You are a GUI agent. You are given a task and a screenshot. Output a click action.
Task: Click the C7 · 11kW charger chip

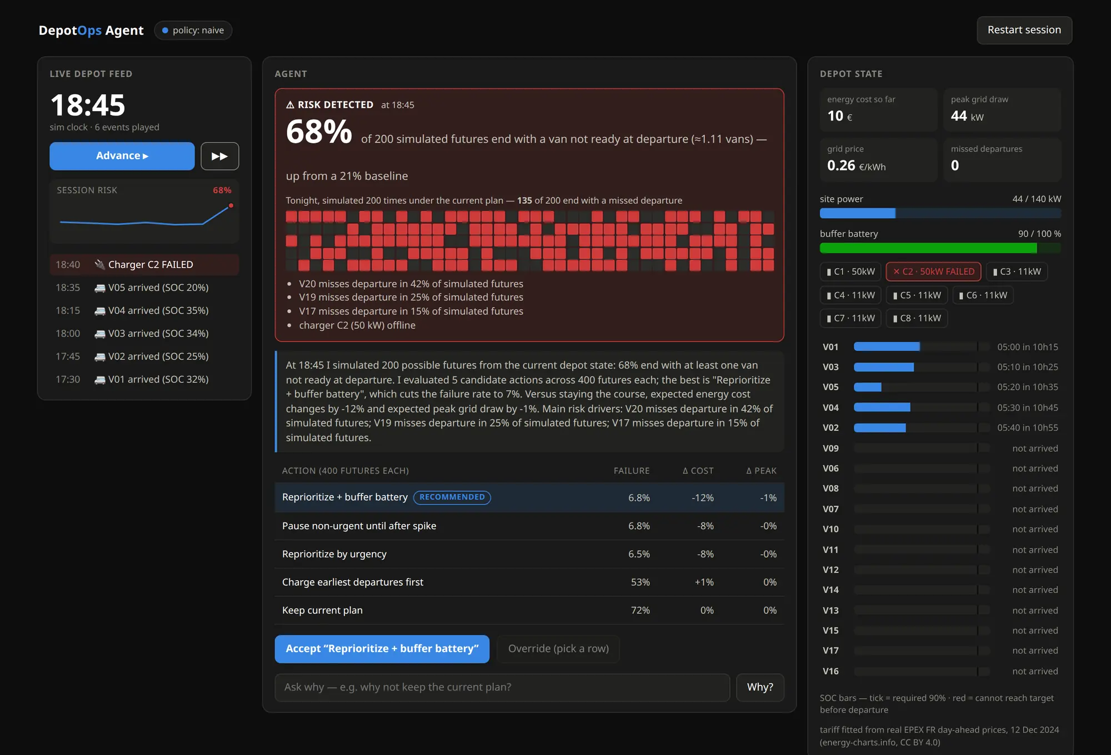[x=850, y=318]
